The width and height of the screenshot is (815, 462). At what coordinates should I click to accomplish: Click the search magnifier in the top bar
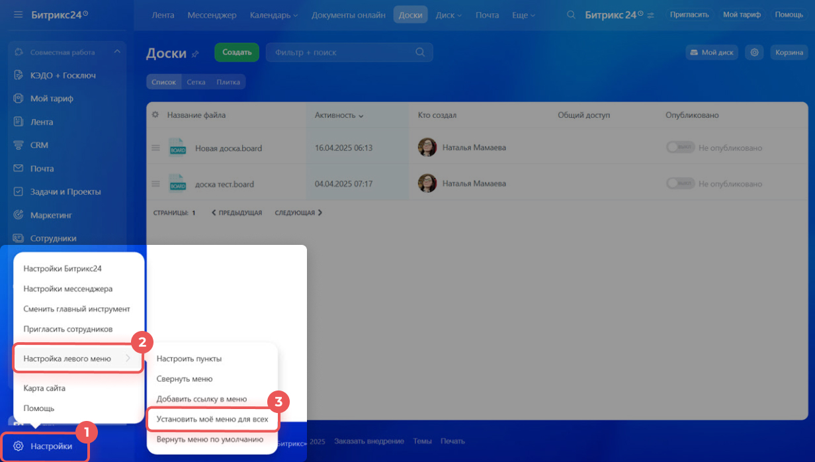point(572,15)
